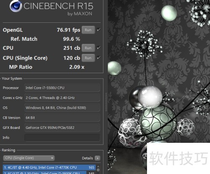Select ranking row Intel Core i7-3930K CPU
Screen dimensions: 210x174
[x=49, y=173]
